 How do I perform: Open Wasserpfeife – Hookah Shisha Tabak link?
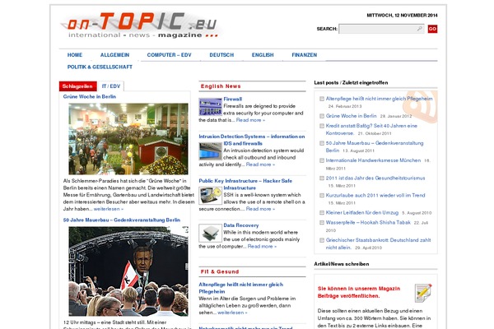(368, 222)
